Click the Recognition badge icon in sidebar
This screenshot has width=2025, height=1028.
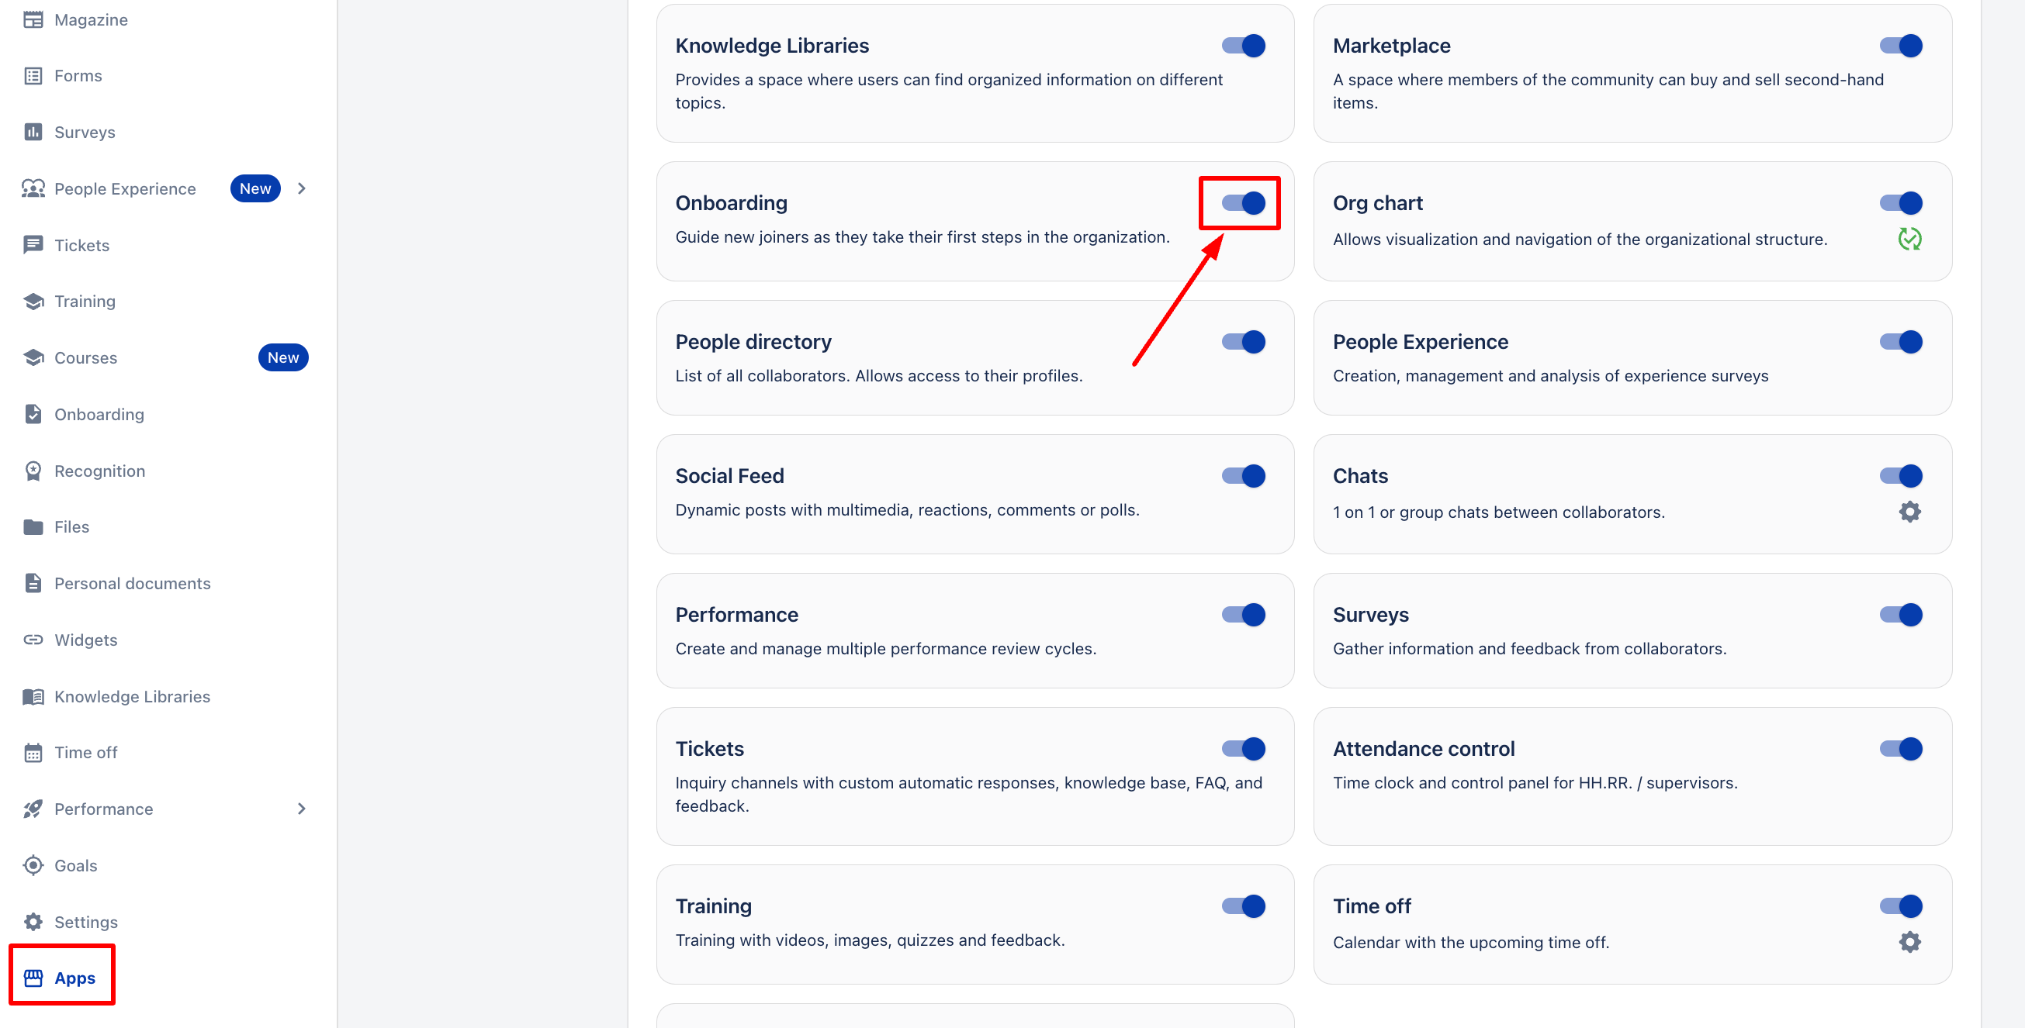pos(33,471)
